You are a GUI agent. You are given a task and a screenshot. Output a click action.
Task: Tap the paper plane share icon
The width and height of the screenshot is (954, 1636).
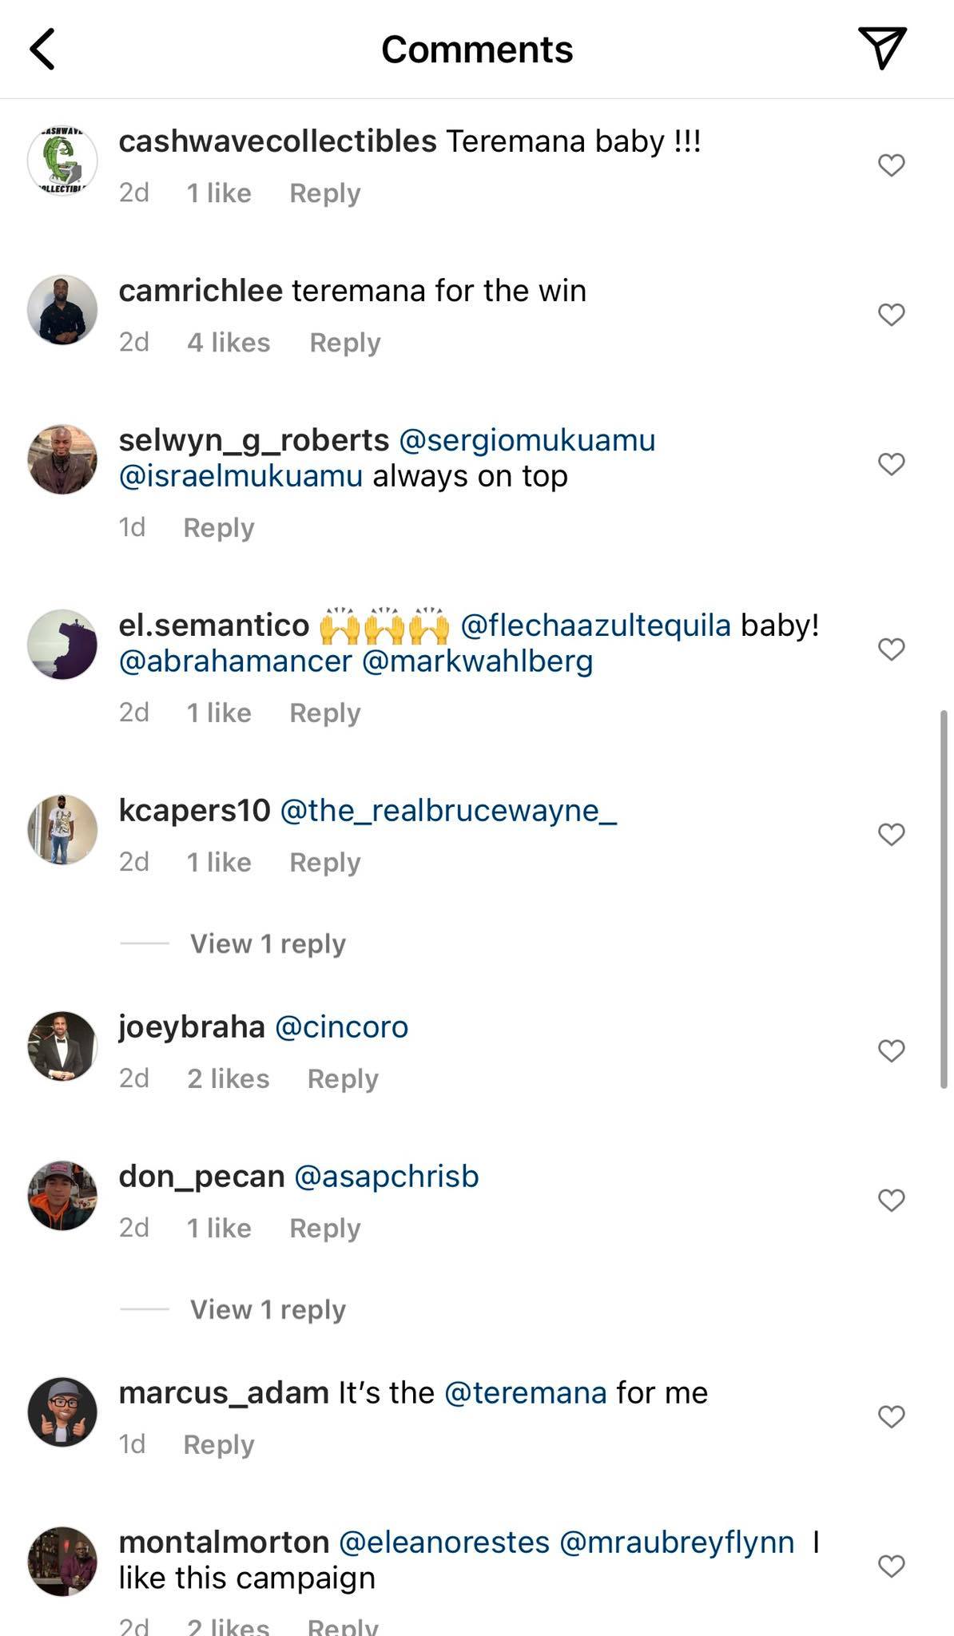coord(881,48)
